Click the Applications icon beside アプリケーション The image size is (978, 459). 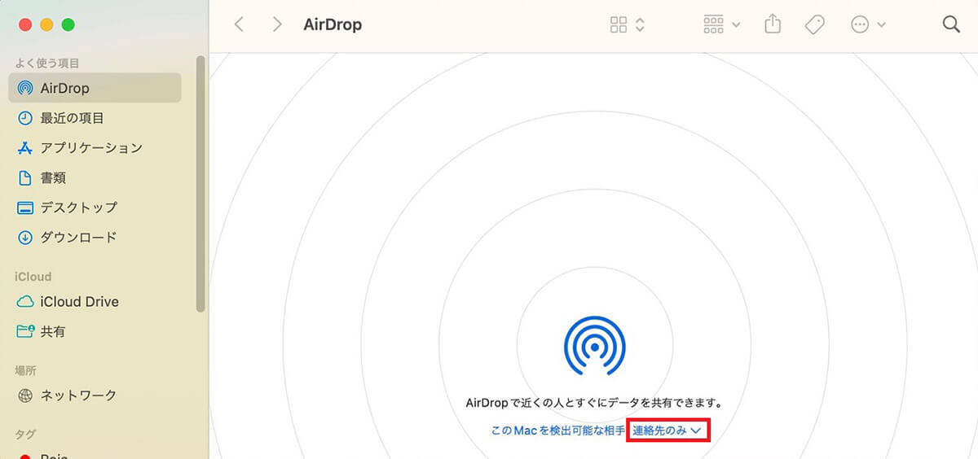pyautogui.click(x=25, y=148)
